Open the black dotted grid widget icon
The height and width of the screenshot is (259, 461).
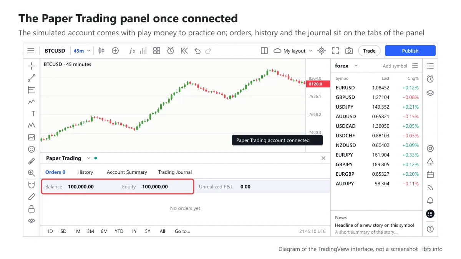point(430,214)
